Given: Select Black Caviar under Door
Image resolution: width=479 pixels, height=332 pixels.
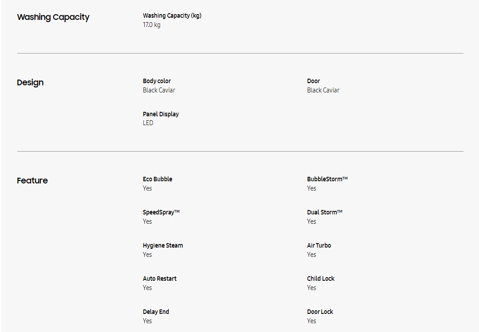Looking at the screenshot, I should tap(323, 90).
